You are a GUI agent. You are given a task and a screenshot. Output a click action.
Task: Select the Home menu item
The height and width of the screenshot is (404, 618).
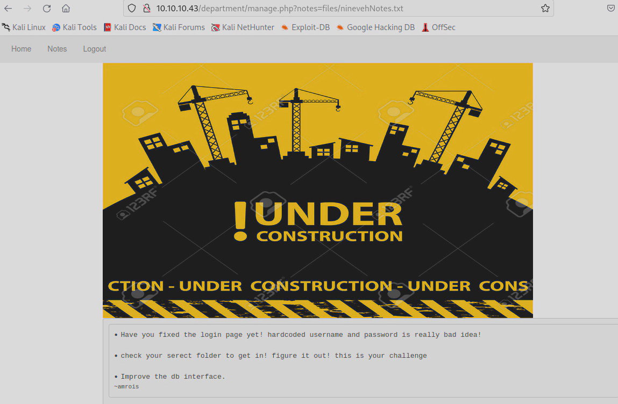[22, 49]
